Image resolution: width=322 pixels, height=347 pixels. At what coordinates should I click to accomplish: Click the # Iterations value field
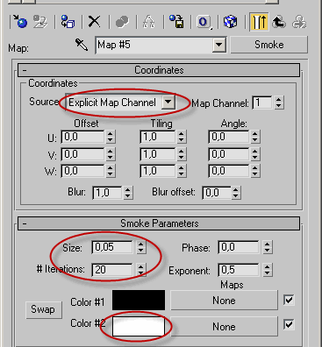(x=112, y=269)
